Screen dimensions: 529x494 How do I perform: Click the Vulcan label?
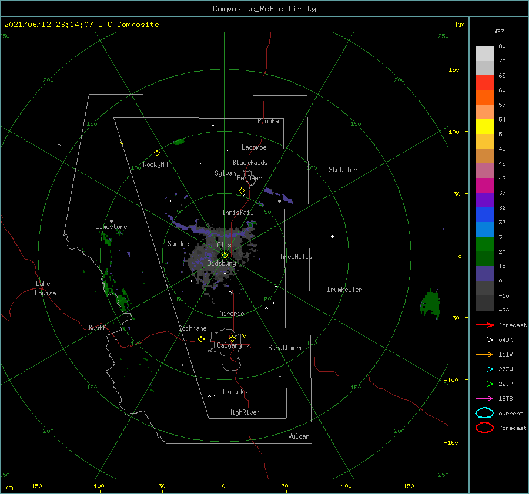click(x=299, y=436)
